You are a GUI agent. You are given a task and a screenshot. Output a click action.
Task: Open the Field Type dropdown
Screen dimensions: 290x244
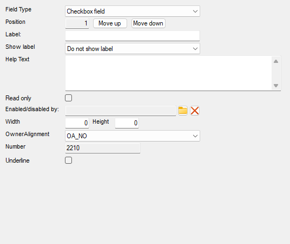pos(133,11)
